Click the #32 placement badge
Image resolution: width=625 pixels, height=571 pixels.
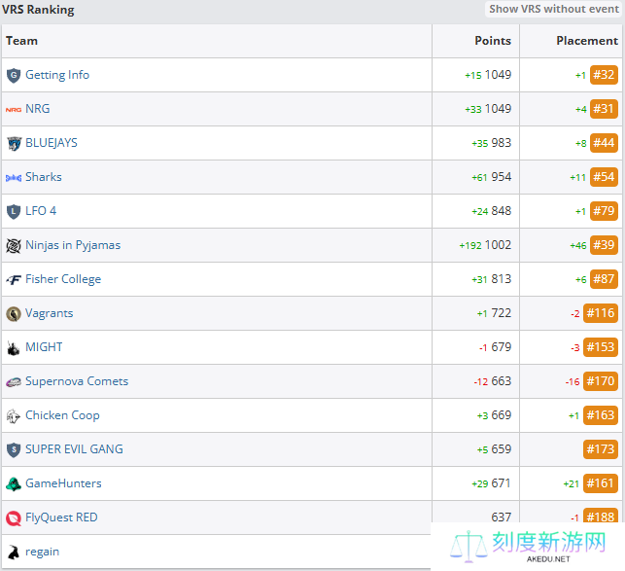pos(604,75)
